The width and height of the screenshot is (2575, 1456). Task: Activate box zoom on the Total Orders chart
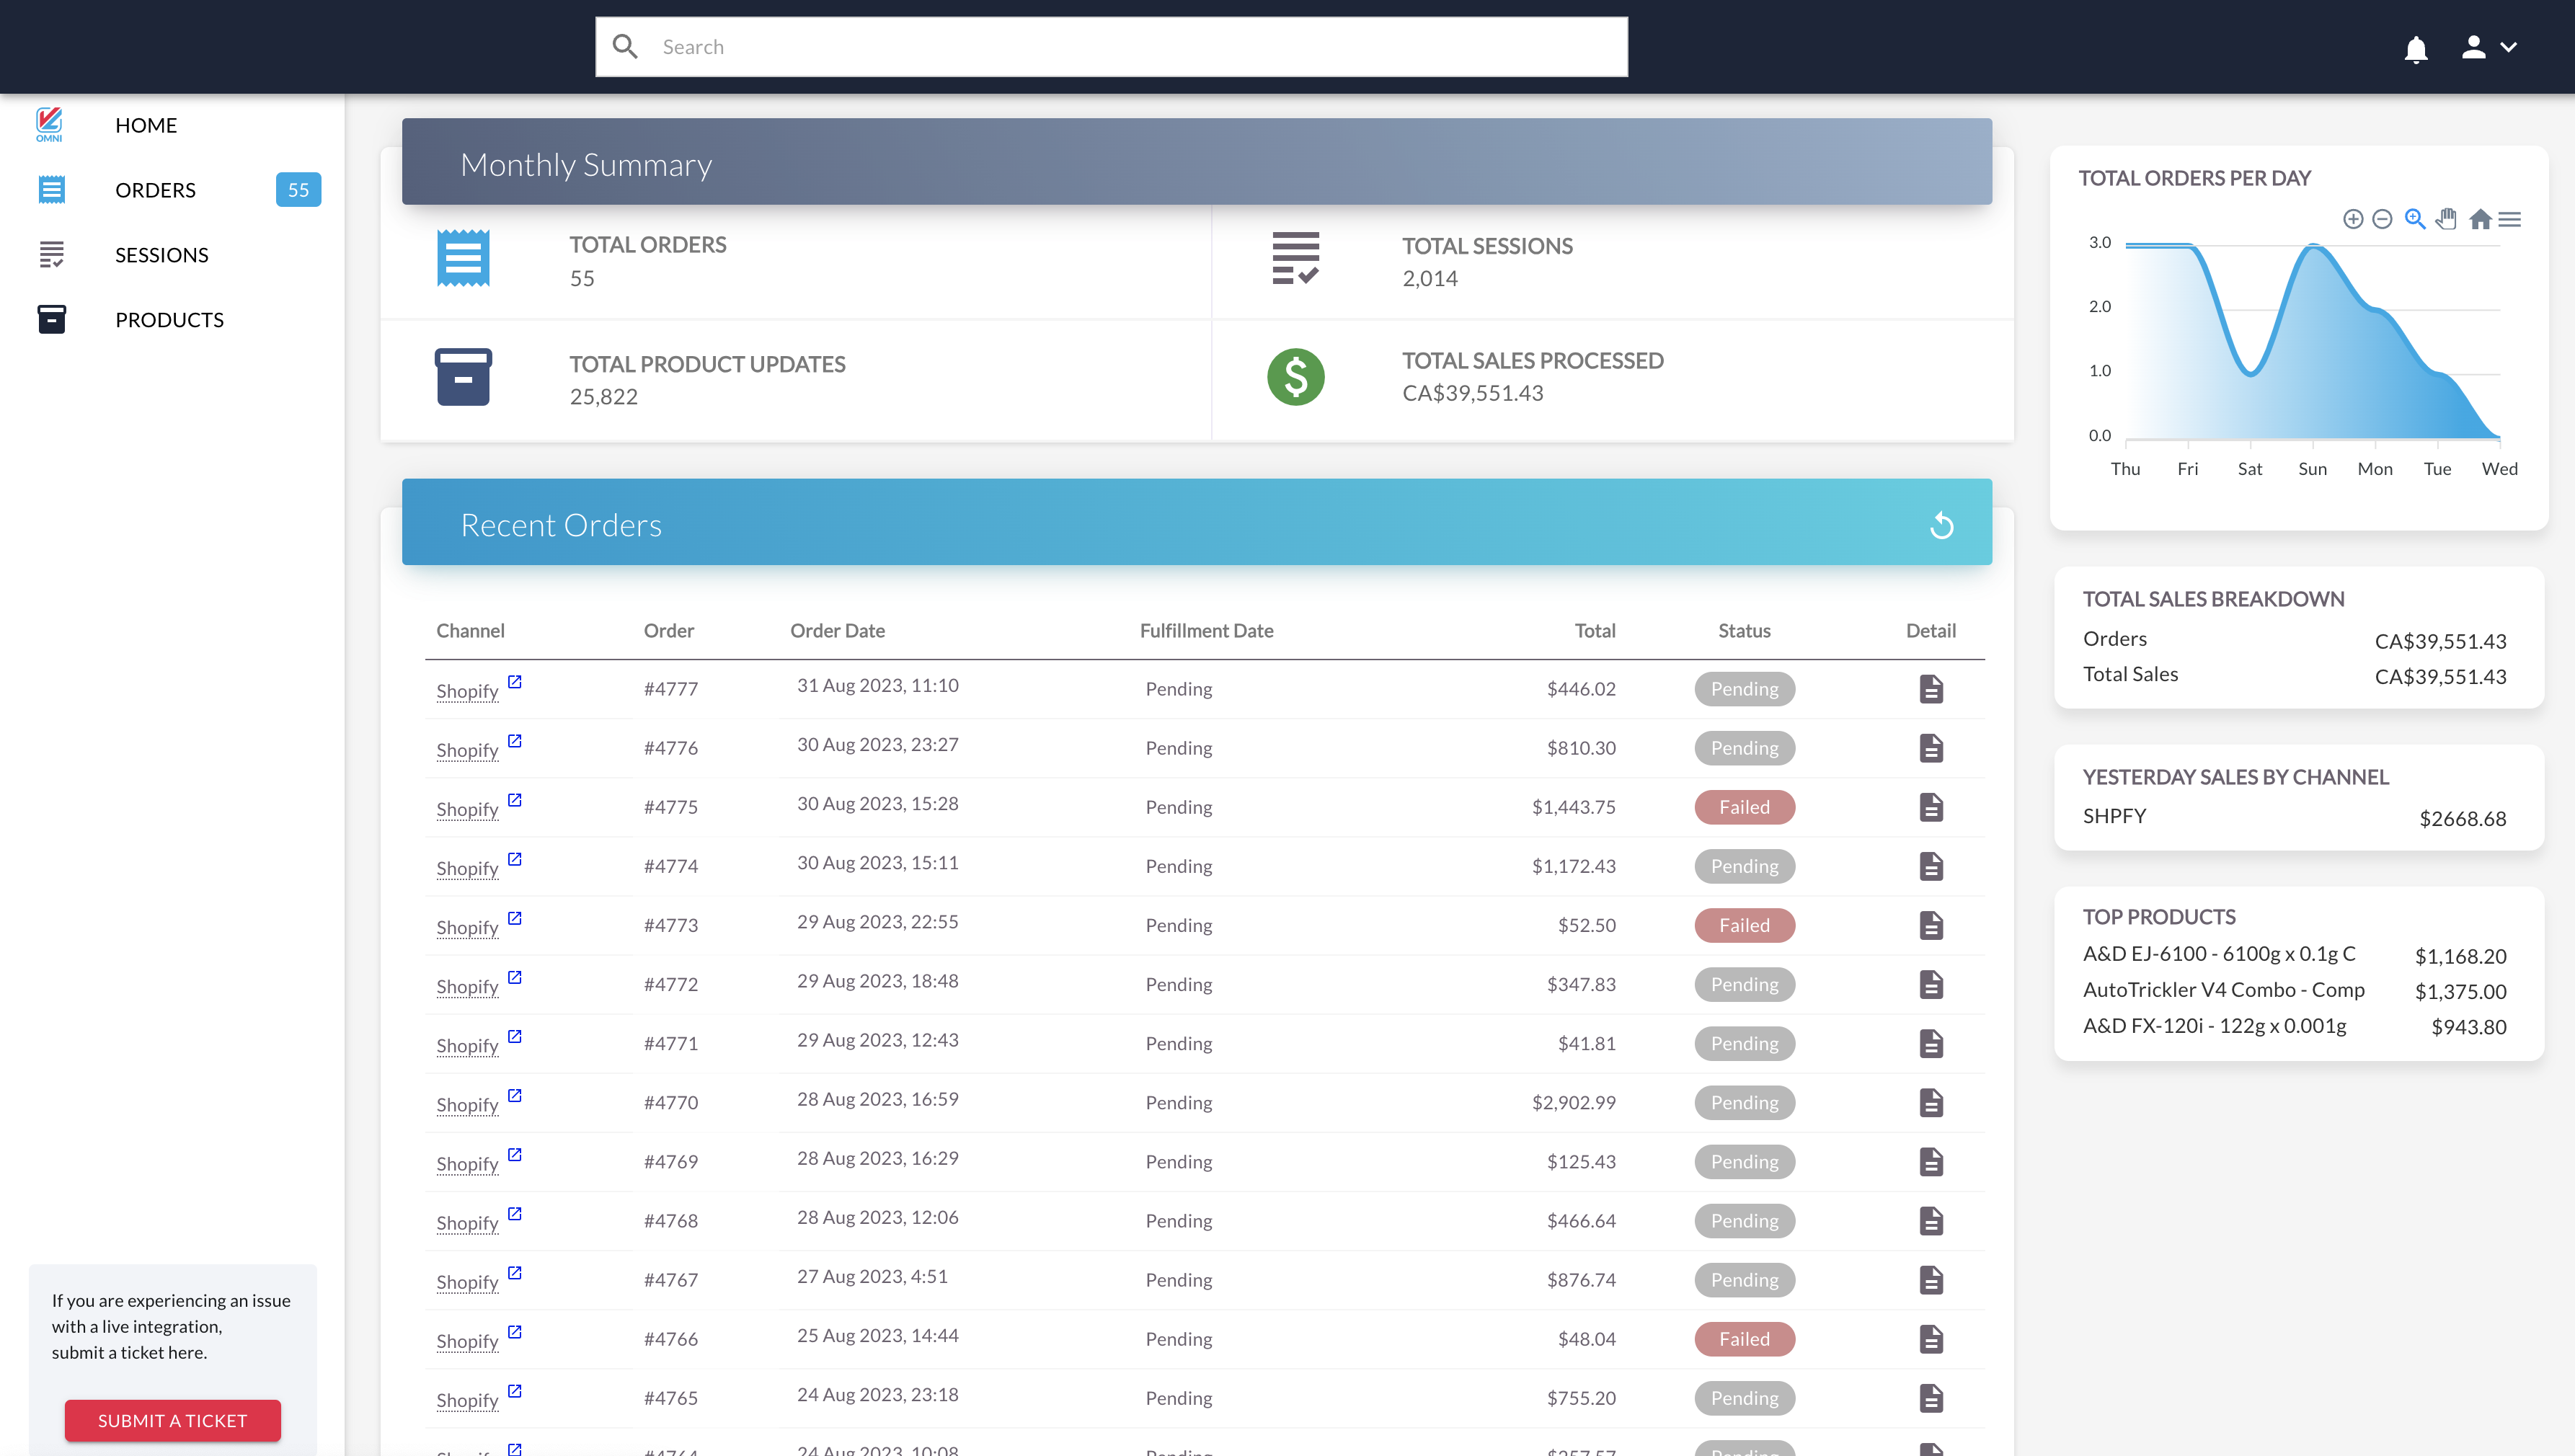2414,219
